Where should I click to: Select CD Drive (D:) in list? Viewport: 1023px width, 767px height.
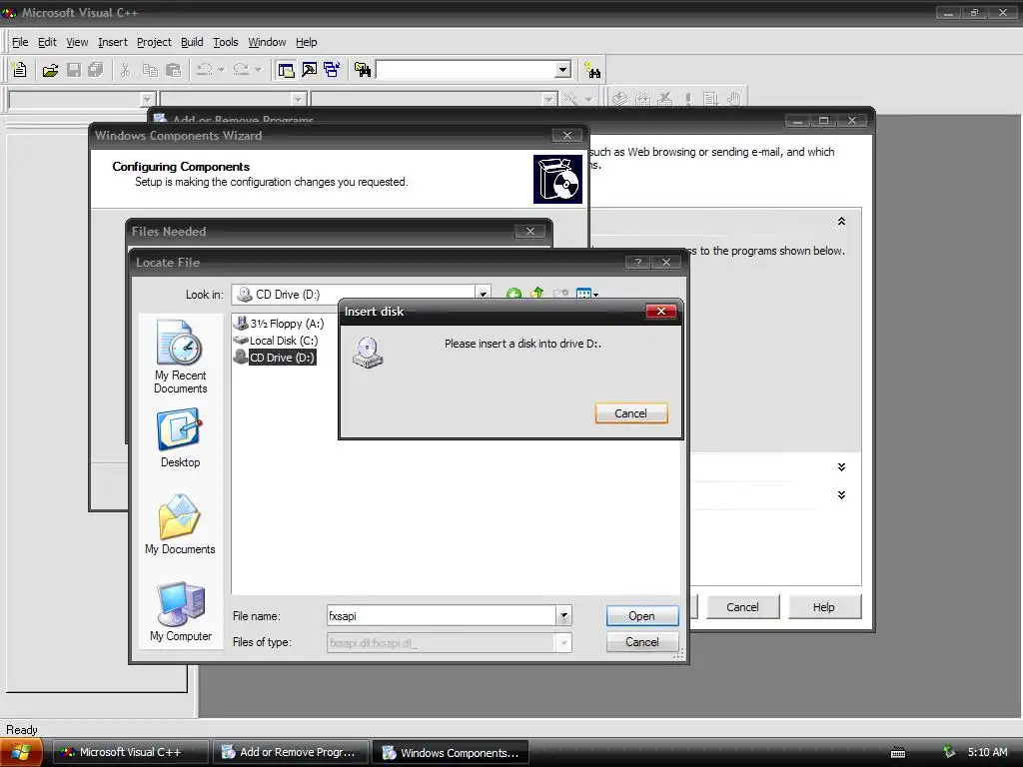click(275, 358)
